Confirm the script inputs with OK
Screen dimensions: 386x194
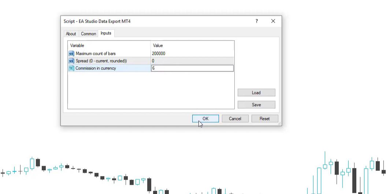pyautogui.click(x=205, y=119)
